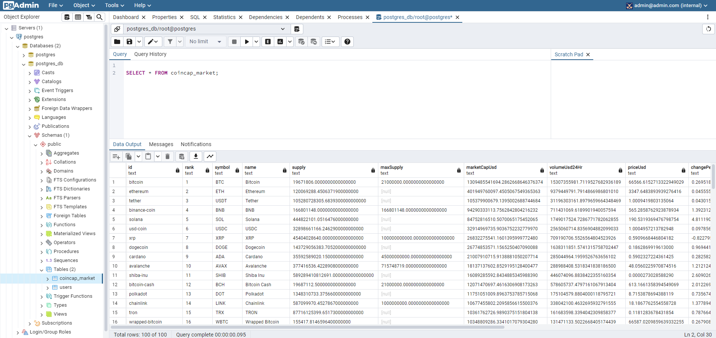The image size is (716, 338).
Task: Open the Notifications tab
Action: point(196,144)
